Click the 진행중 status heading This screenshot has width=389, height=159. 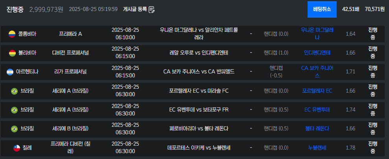click(15, 9)
